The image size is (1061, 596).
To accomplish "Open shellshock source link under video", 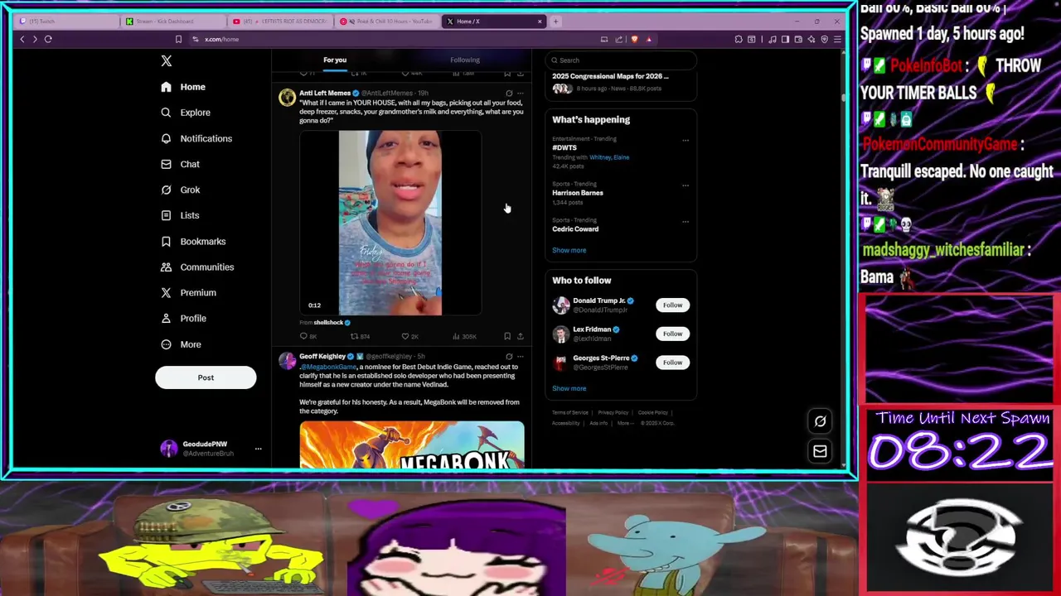I will (x=332, y=322).
